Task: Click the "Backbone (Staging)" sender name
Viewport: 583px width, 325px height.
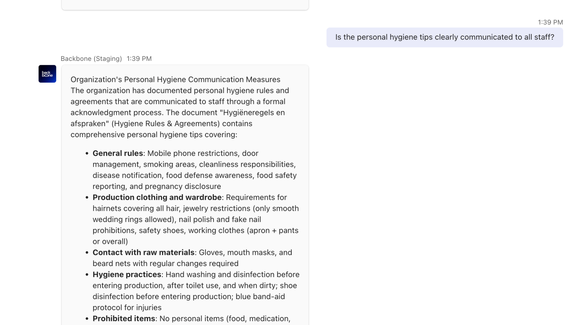Action: [91, 59]
